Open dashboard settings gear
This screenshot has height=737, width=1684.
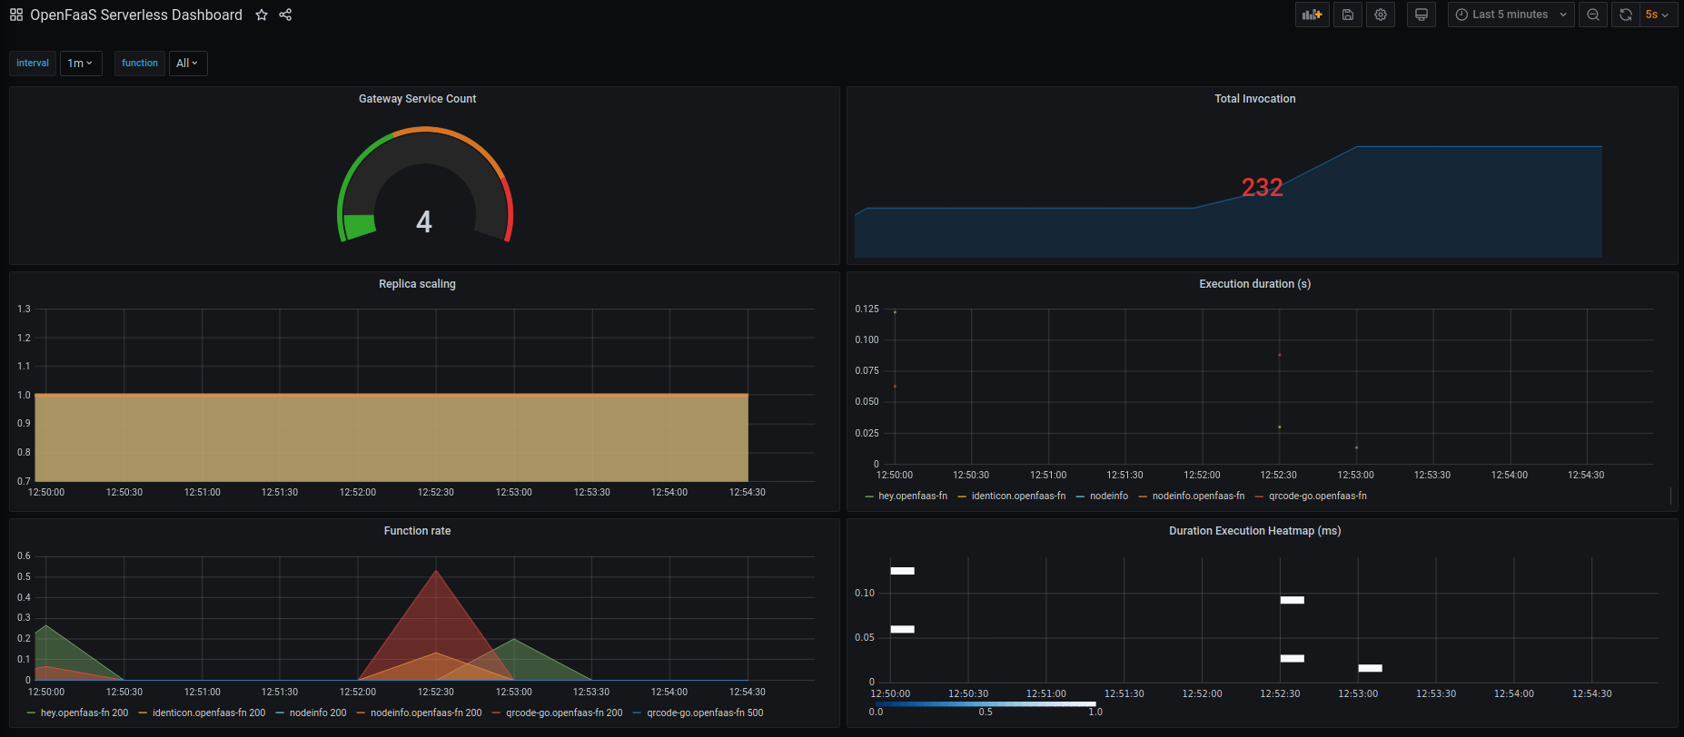[x=1381, y=15]
